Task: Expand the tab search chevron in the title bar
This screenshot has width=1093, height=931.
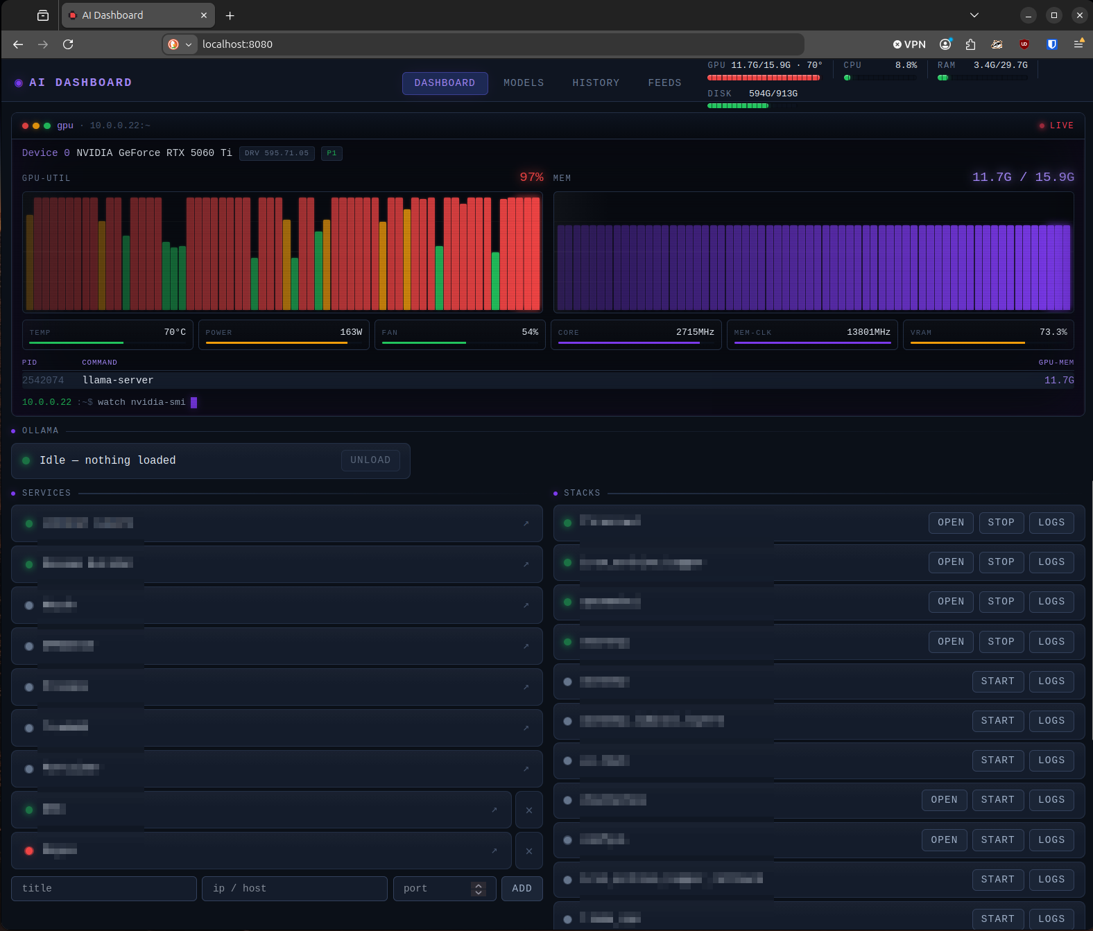Action: point(974,15)
